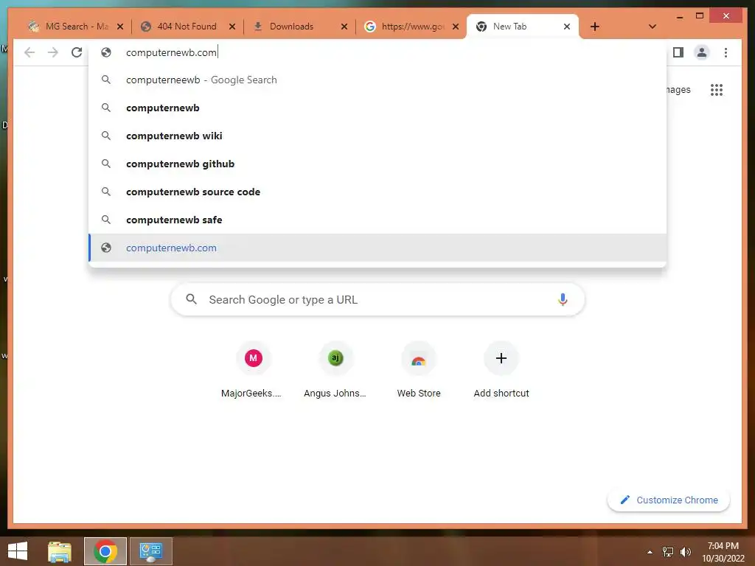Viewport: 755px width, 566px height.
Task: Open the network tray icon
Action: pyautogui.click(x=668, y=552)
